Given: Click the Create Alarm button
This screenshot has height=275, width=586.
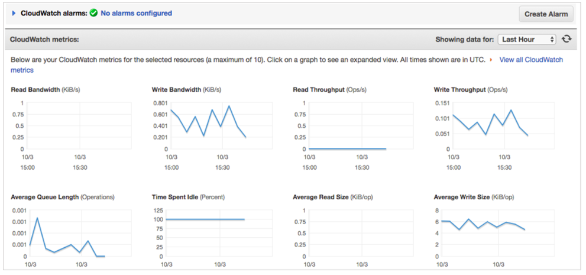Looking at the screenshot, I should click(x=546, y=14).
